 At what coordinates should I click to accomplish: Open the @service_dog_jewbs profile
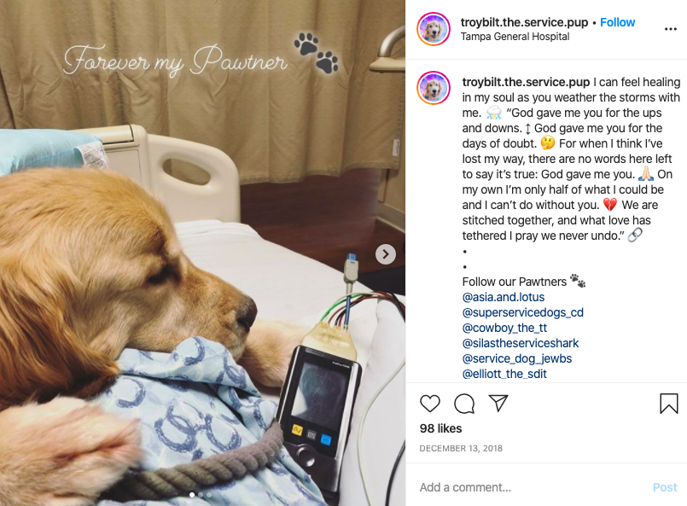516,358
